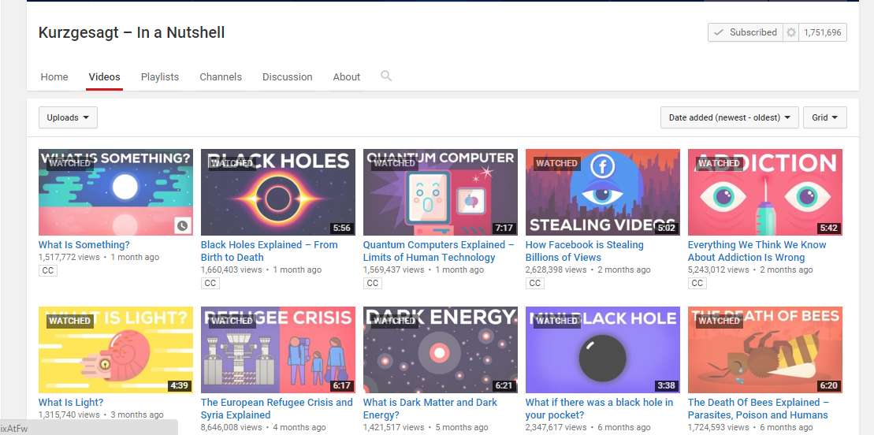Open Quantum Computers Explained video title
874x435 pixels.
pos(439,251)
